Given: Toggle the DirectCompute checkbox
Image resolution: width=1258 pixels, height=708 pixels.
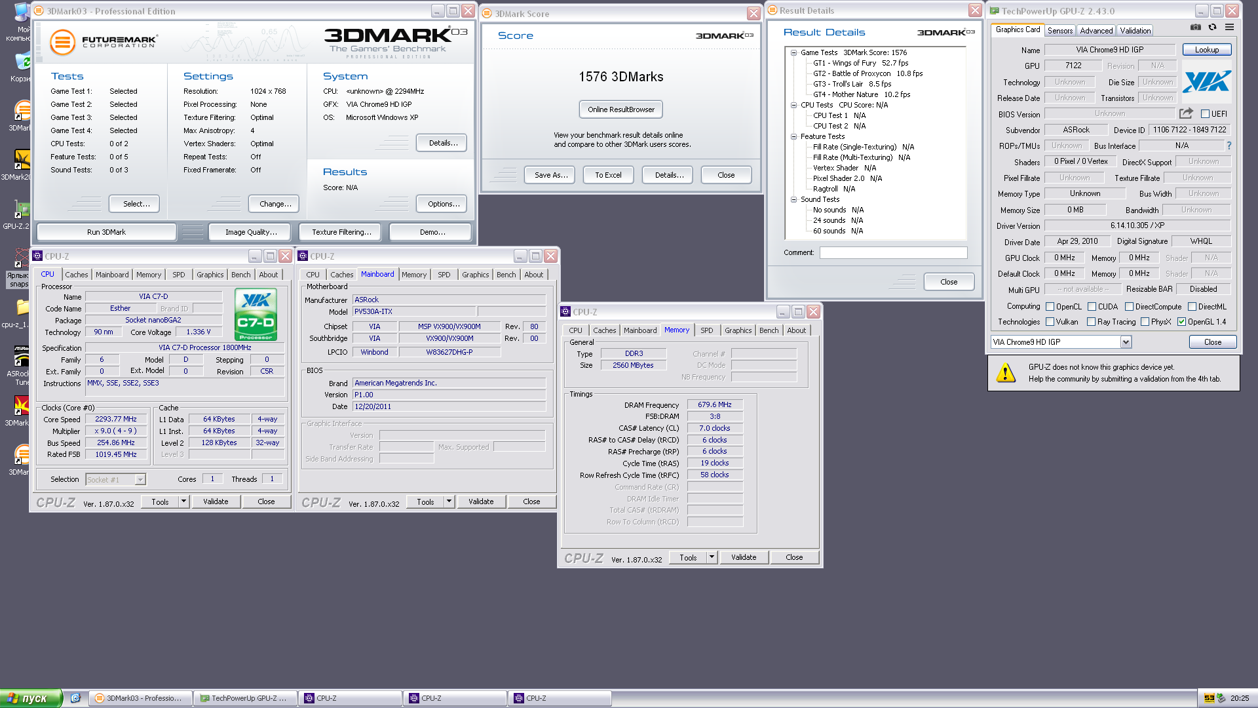Looking at the screenshot, I should coord(1130,307).
